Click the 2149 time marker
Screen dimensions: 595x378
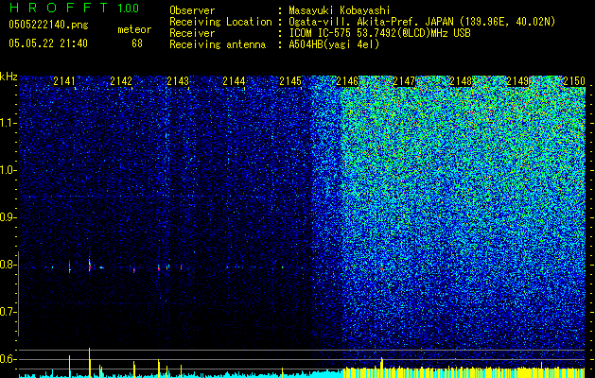click(x=517, y=81)
